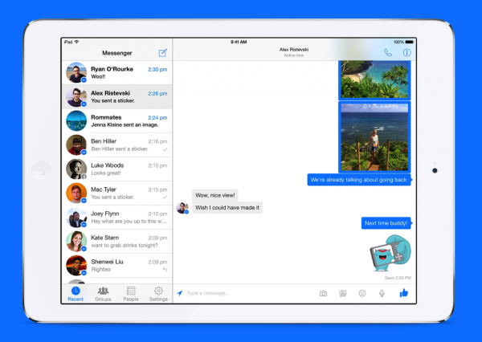
Task: Tap Shenwei Liu's avatar
Action: pyautogui.click(x=76, y=266)
